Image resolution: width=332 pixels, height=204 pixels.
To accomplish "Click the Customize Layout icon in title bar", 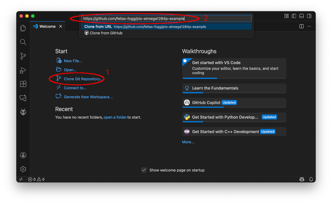I will [x=287, y=16].
